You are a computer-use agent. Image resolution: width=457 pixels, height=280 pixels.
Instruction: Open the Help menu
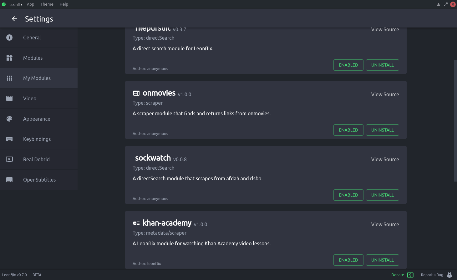[64, 4]
